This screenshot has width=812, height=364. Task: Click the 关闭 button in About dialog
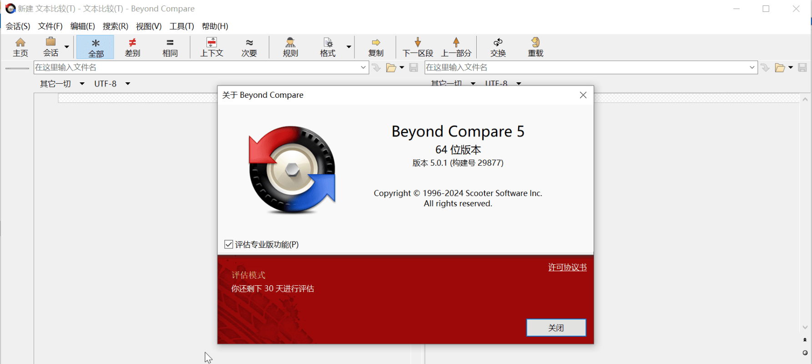click(x=556, y=328)
